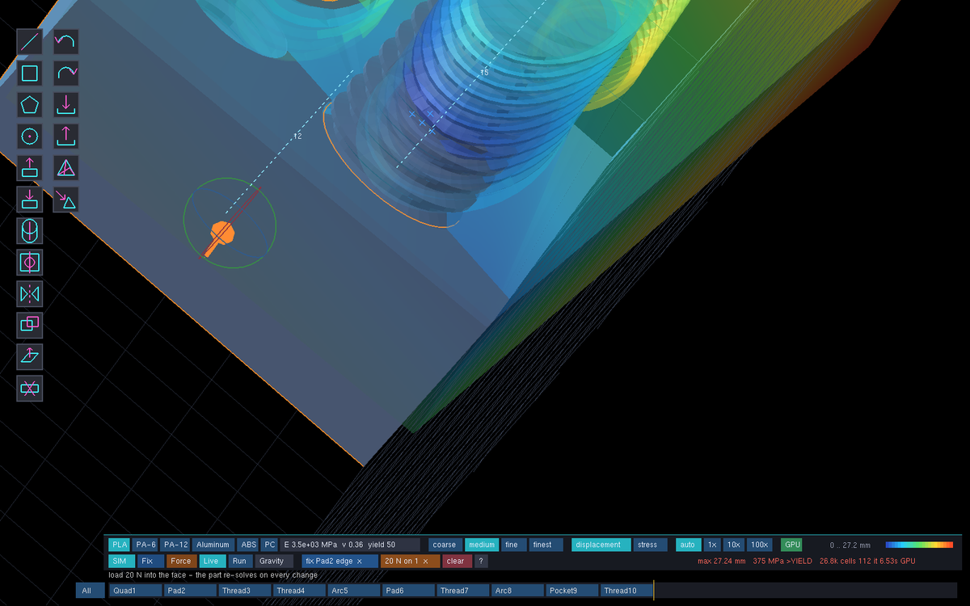Select Pocket9 feature in timeline
Image resolution: width=970 pixels, height=606 pixels.
[x=571, y=591]
